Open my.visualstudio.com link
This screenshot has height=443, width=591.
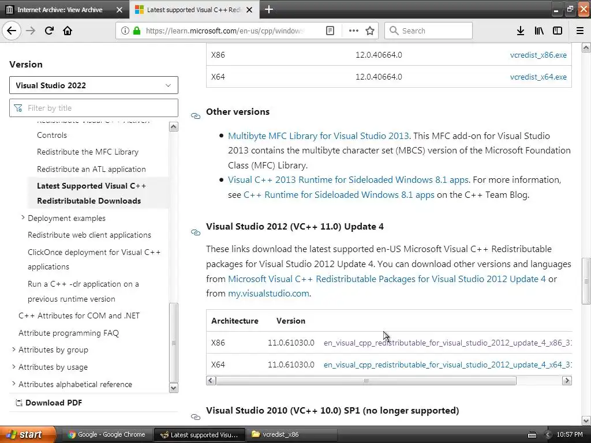pyautogui.click(x=268, y=294)
